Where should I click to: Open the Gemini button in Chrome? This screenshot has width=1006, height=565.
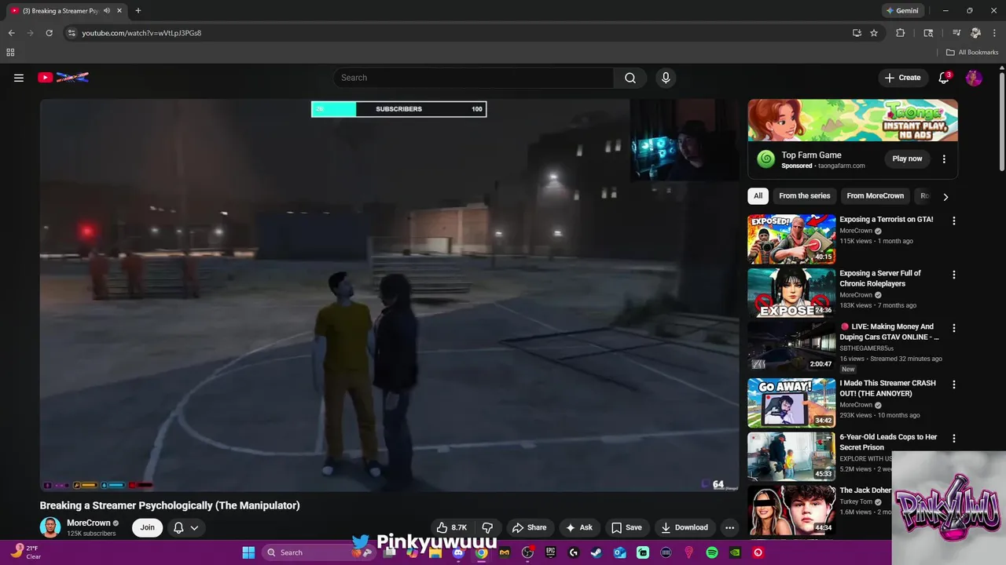pyautogui.click(x=902, y=11)
